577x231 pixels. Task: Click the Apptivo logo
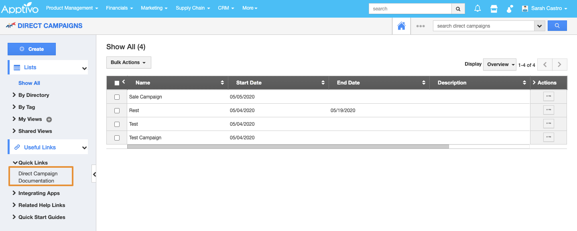20,8
